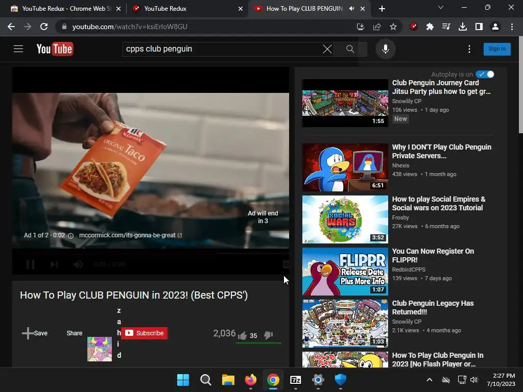The width and height of the screenshot is (523, 392).
Task: Dislike the video with thumbs down
Action: coord(269,335)
